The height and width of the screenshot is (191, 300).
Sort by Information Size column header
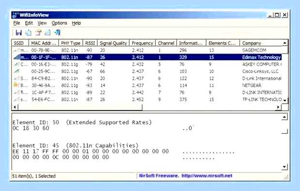(x=191, y=43)
